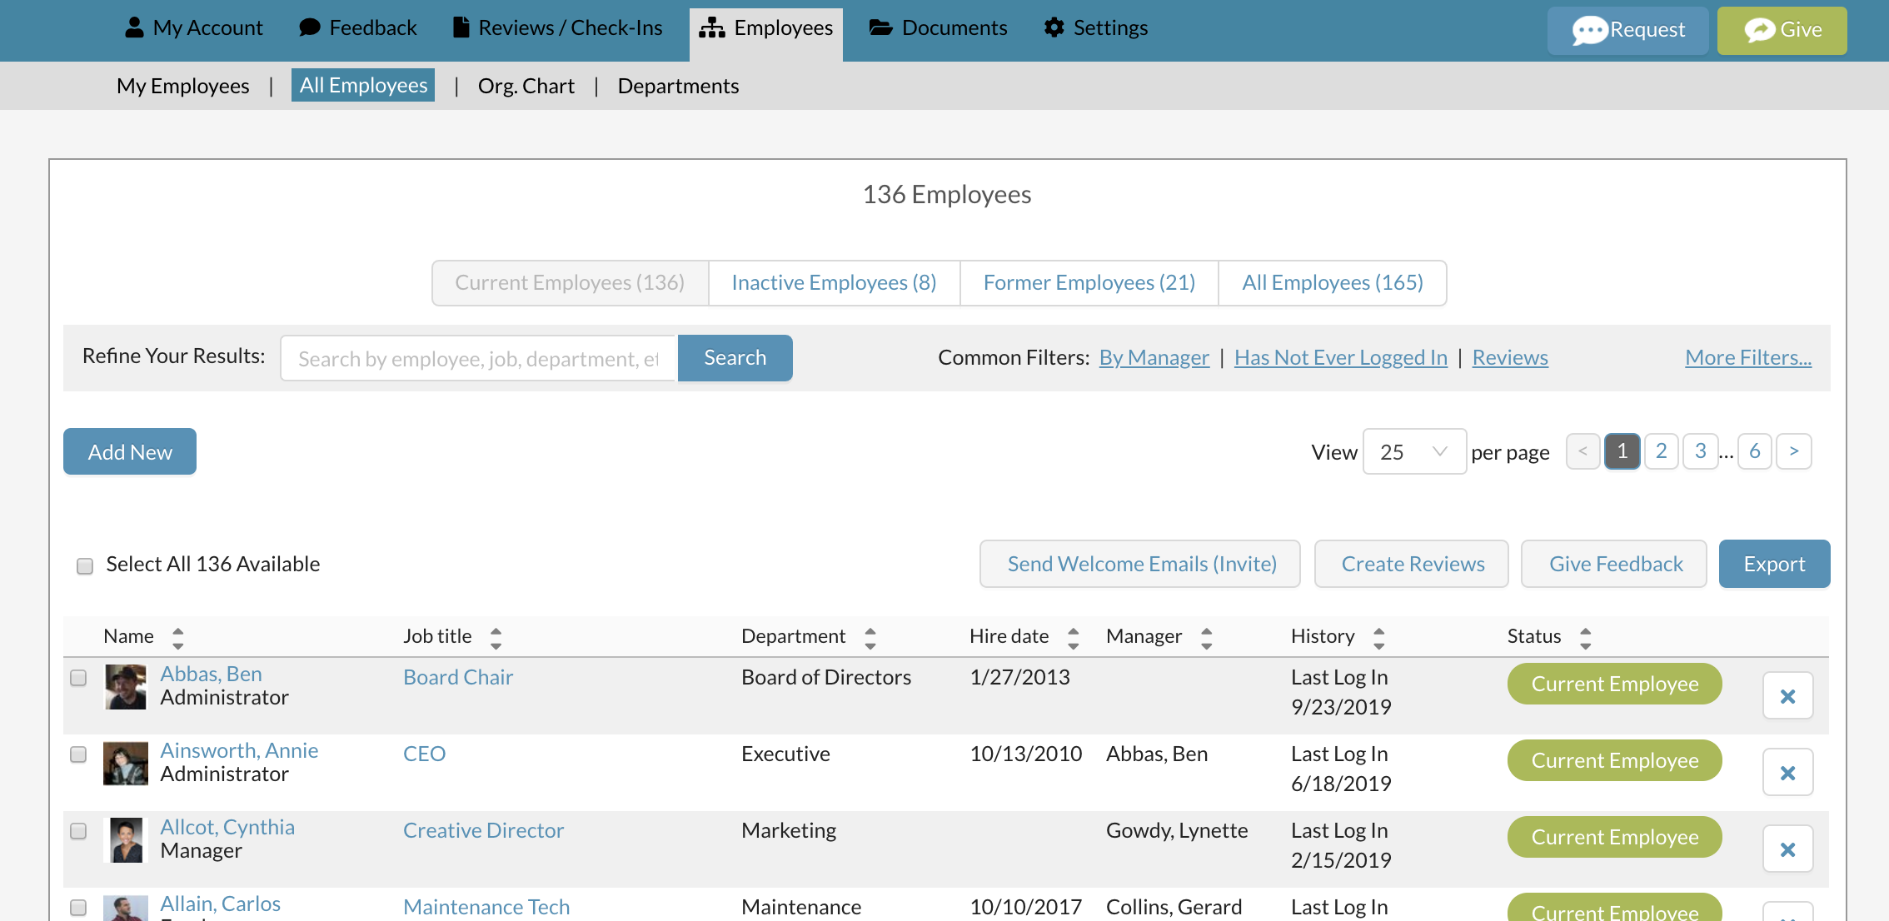Go to page 2
The height and width of the screenshot is (921, 1889).
click(1661, 451)
